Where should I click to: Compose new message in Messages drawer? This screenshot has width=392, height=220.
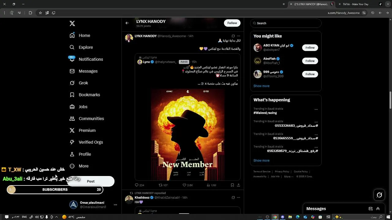(x=371, y=209)
